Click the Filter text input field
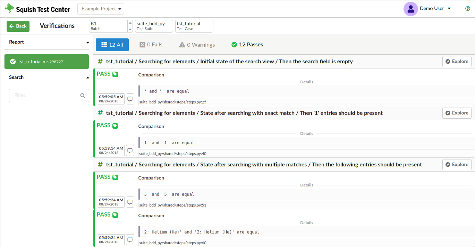This screenshot has height=247, width=475. coord(44,95)
